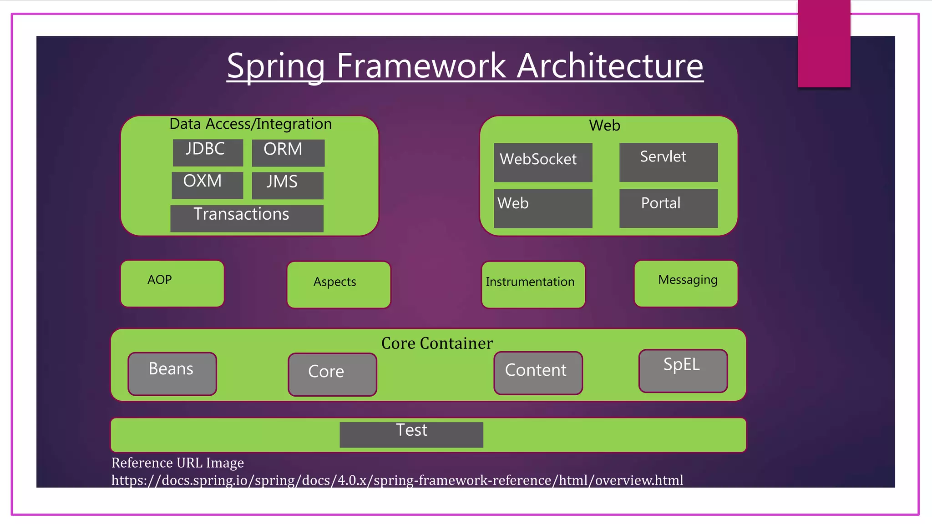Viewport: 932px width, 524px height.
Task: Click the Spring Framework Architecture title
Action: coord(465,65)
